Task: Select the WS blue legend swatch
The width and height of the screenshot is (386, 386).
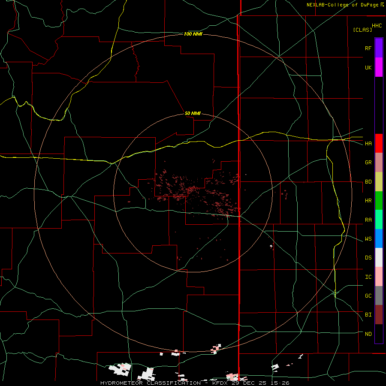Action: coord(379,238)
